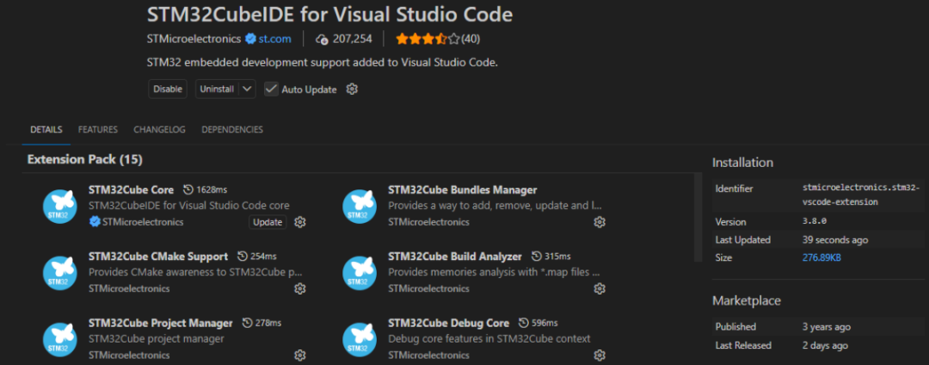Click the STMicroelectronics publisher name in header
This screenshot has height=365, width=929.
194,39
